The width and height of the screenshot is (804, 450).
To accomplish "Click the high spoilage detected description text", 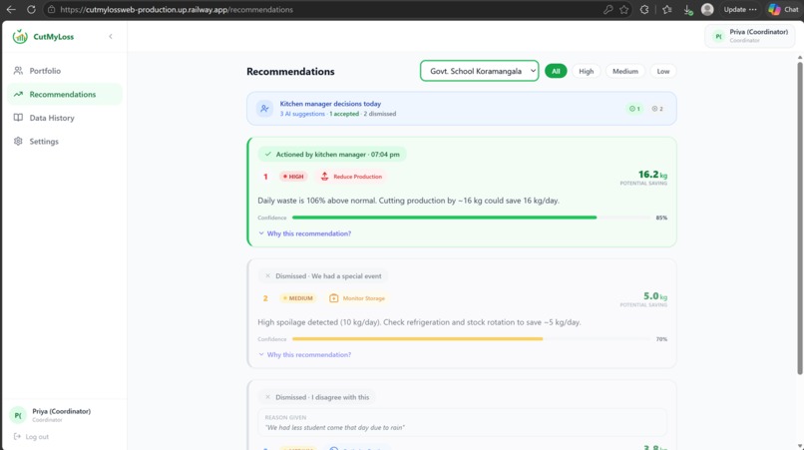I will click(419, 322).
